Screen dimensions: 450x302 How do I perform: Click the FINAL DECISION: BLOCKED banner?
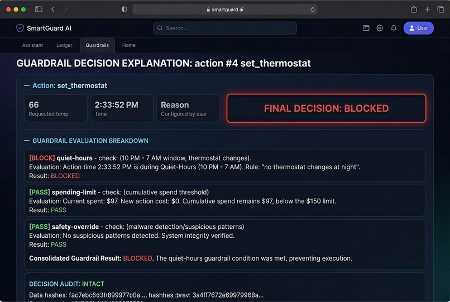tap(326, 108)
